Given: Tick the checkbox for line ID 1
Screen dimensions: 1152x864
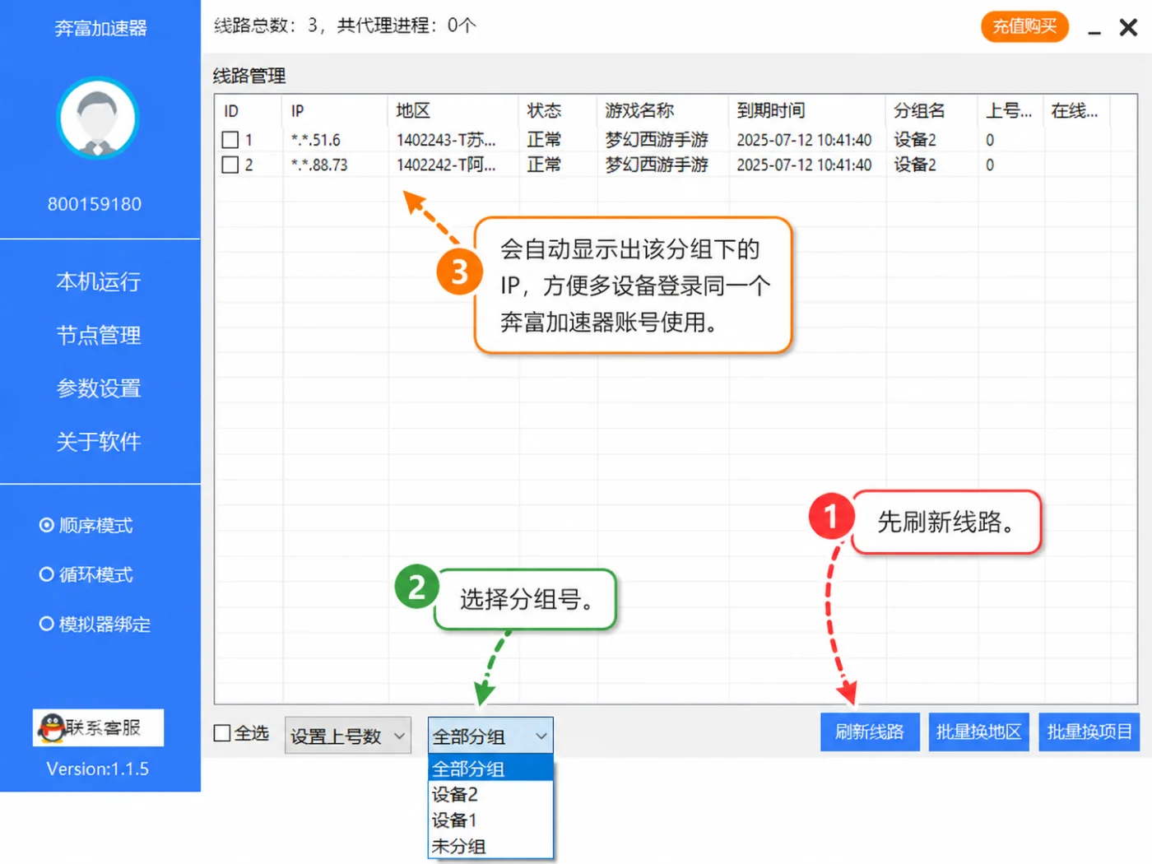Looking at the screenshot, I should click(x=230, y=140).
